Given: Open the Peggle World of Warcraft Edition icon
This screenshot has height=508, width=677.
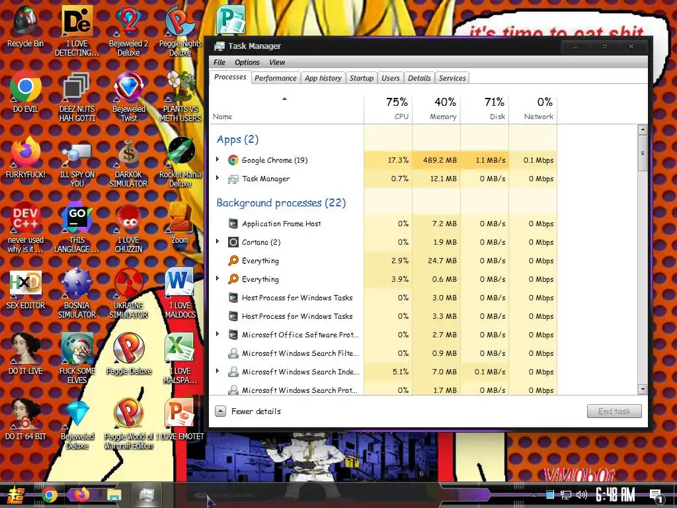Looking at the screenshot, I should [128, 424].
